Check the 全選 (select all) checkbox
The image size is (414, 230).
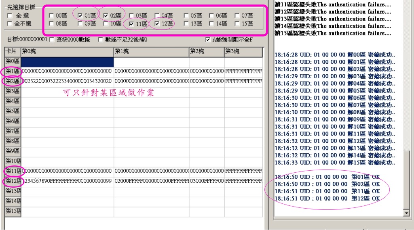10,16
